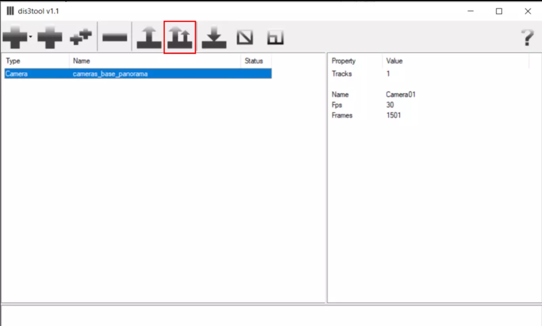This screenshot has width=542, height=326.
Task: Maximize the dis3tool window
Action: [499, 11]
